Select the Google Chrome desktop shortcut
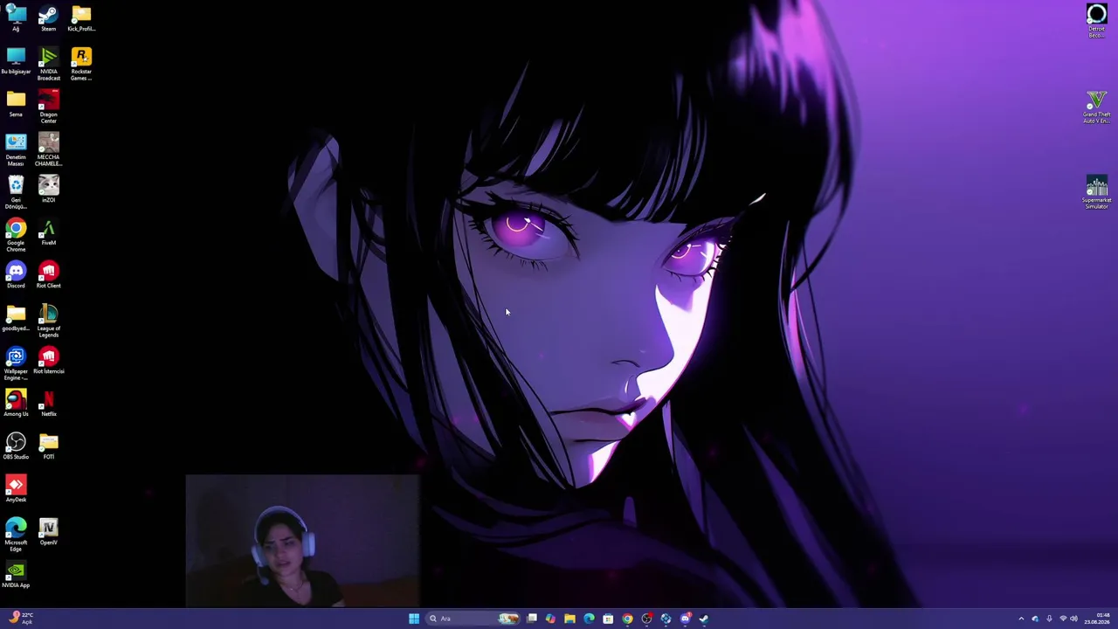Viewport: 1118px width, 629px height. point(16,236)
